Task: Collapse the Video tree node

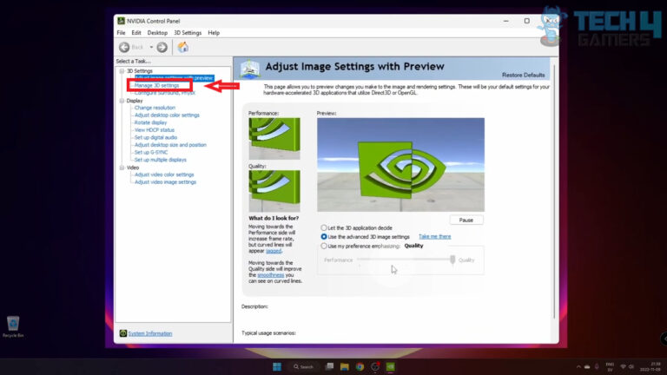Action: coord(121,168)
